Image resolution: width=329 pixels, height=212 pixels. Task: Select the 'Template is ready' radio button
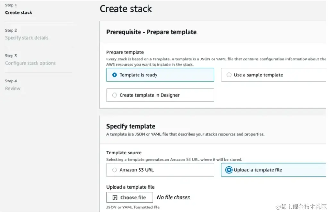(114, 75)
